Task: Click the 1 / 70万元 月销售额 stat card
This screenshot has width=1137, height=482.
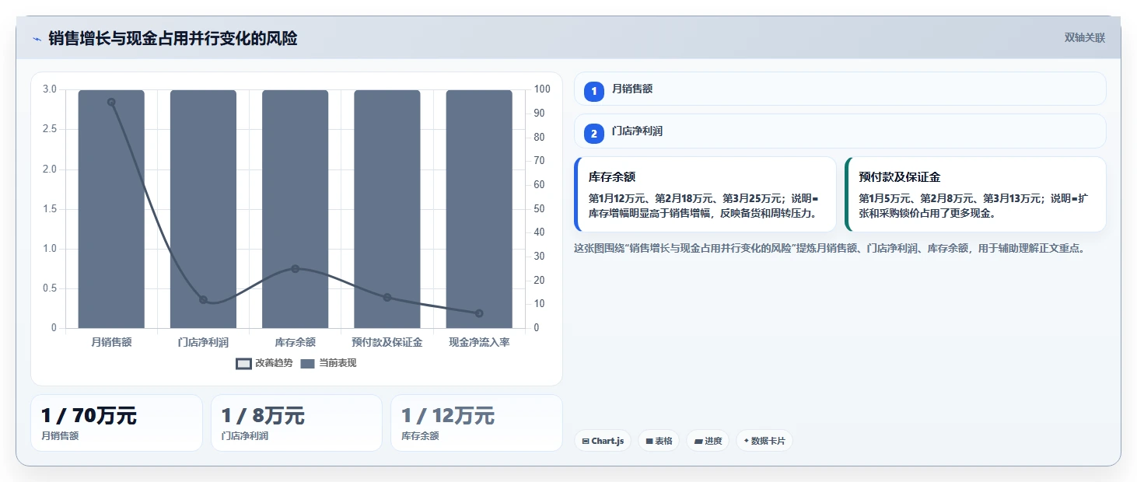Action: [x=117, y=423]
